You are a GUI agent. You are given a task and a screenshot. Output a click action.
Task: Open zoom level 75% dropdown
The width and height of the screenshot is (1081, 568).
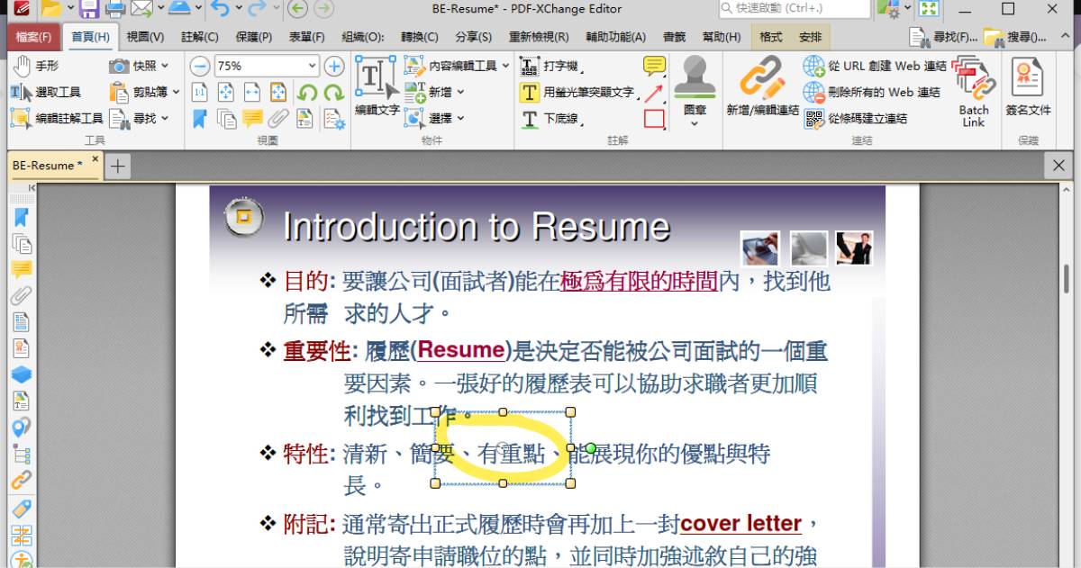pos(312,66)
